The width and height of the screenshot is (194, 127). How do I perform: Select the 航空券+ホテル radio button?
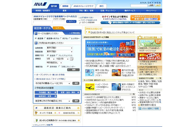[45, 38]
